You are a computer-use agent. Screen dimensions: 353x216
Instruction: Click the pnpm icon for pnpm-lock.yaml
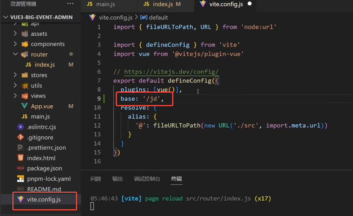pyautogui.click(x=20, y=179)
